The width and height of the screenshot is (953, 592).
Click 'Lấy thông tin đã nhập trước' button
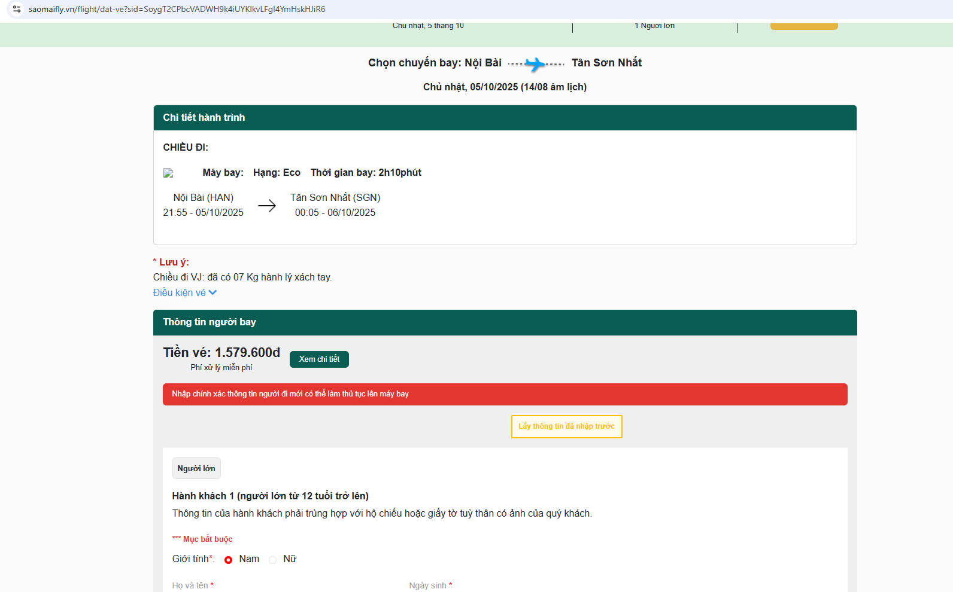coord(566,426)
